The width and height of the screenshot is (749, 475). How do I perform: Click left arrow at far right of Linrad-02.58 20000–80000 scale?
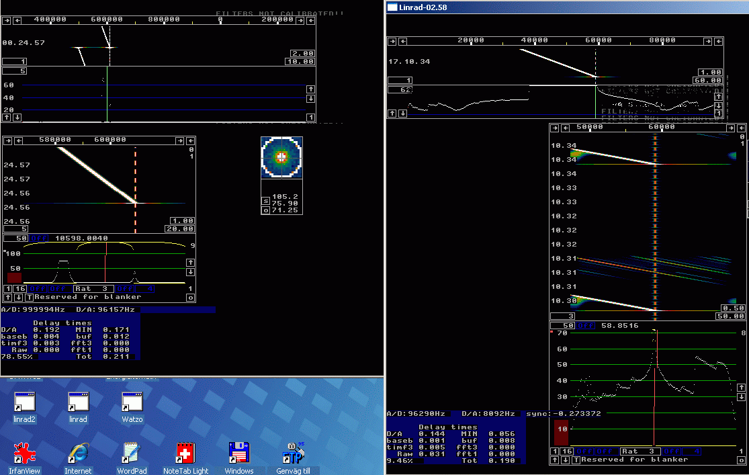(718, 42)
